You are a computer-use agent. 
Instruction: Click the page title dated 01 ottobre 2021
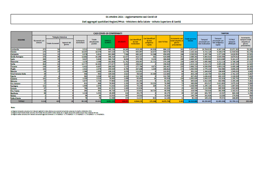134,17
